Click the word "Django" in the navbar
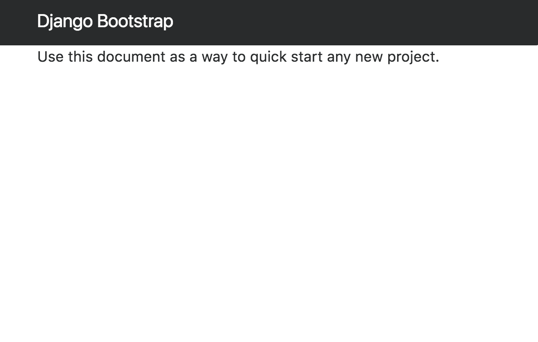This screenshot has width=538, height=342. click(x=65, y=22)
